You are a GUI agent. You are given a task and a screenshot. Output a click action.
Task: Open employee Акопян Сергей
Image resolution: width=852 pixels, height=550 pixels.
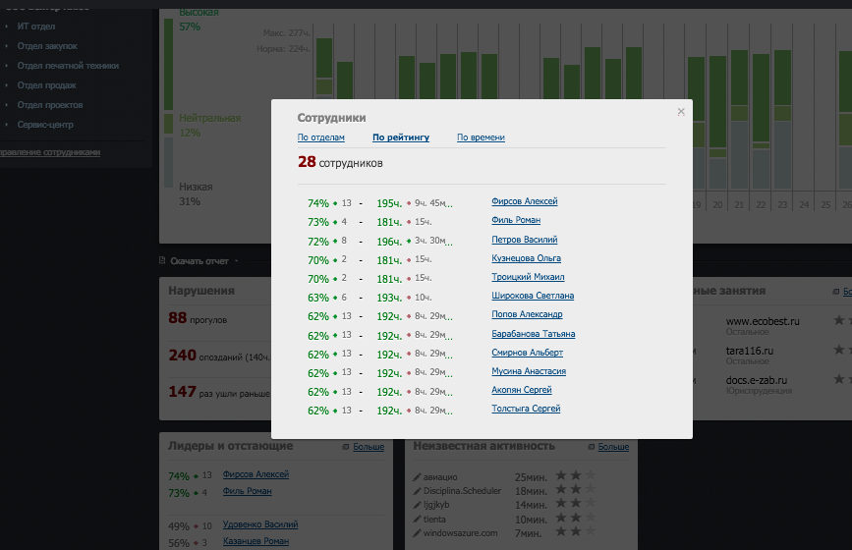pyautogui.click(x=522, y=390)
